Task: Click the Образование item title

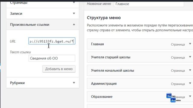Action: [102, 97]
